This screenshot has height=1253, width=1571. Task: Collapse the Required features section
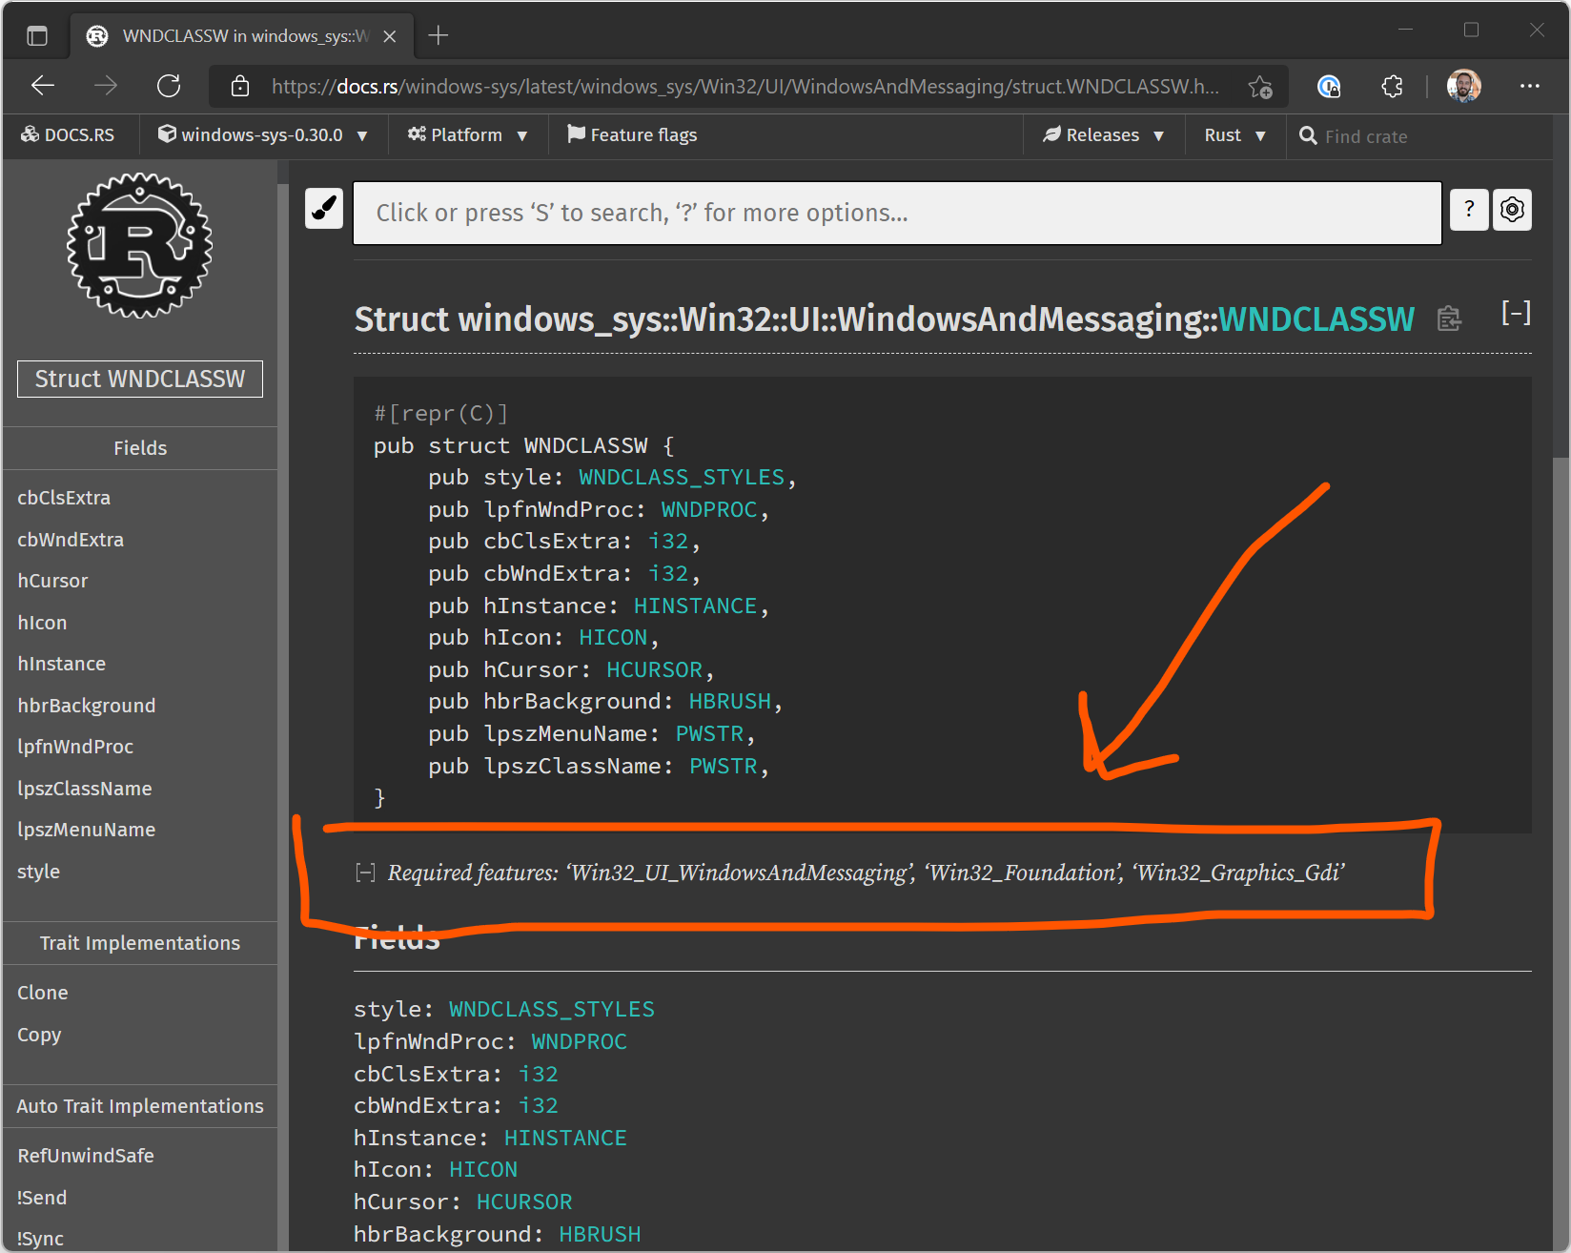point(364,871)
